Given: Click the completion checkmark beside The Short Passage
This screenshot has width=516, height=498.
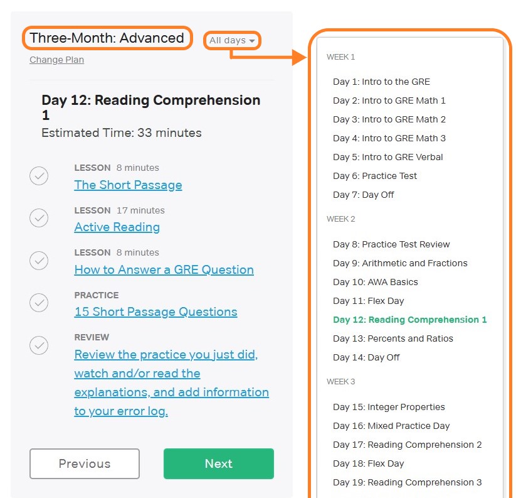Looking at the screenshot, I should pyautogui.click(x=39, y=176).
